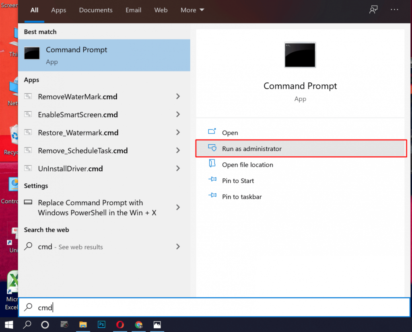Click Run as administrator
This screenshot has height=332, width=412.
[301, 149]
